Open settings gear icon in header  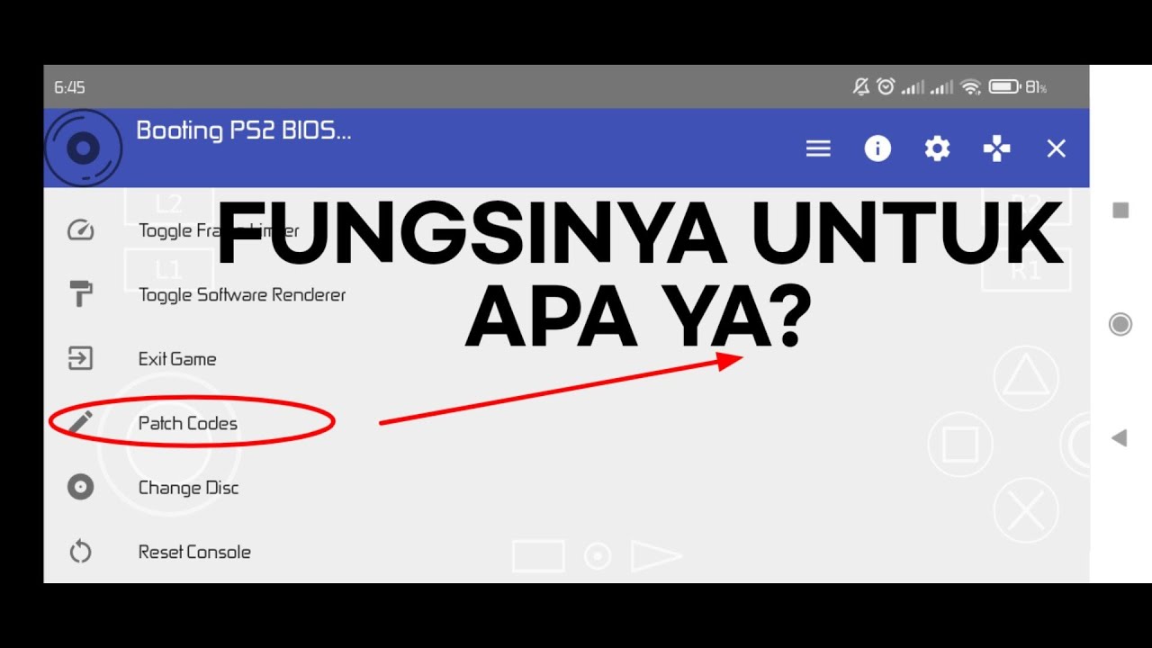click(x=937, y=148)
